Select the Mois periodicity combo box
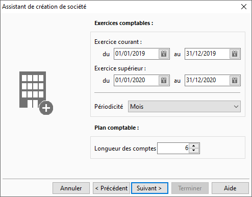 point(184,107)
